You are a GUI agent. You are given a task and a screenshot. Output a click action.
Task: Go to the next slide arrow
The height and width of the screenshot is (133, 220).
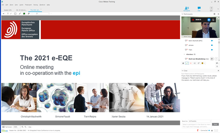(51, 13)
